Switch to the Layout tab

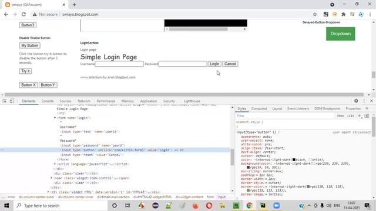pos(277,108)
